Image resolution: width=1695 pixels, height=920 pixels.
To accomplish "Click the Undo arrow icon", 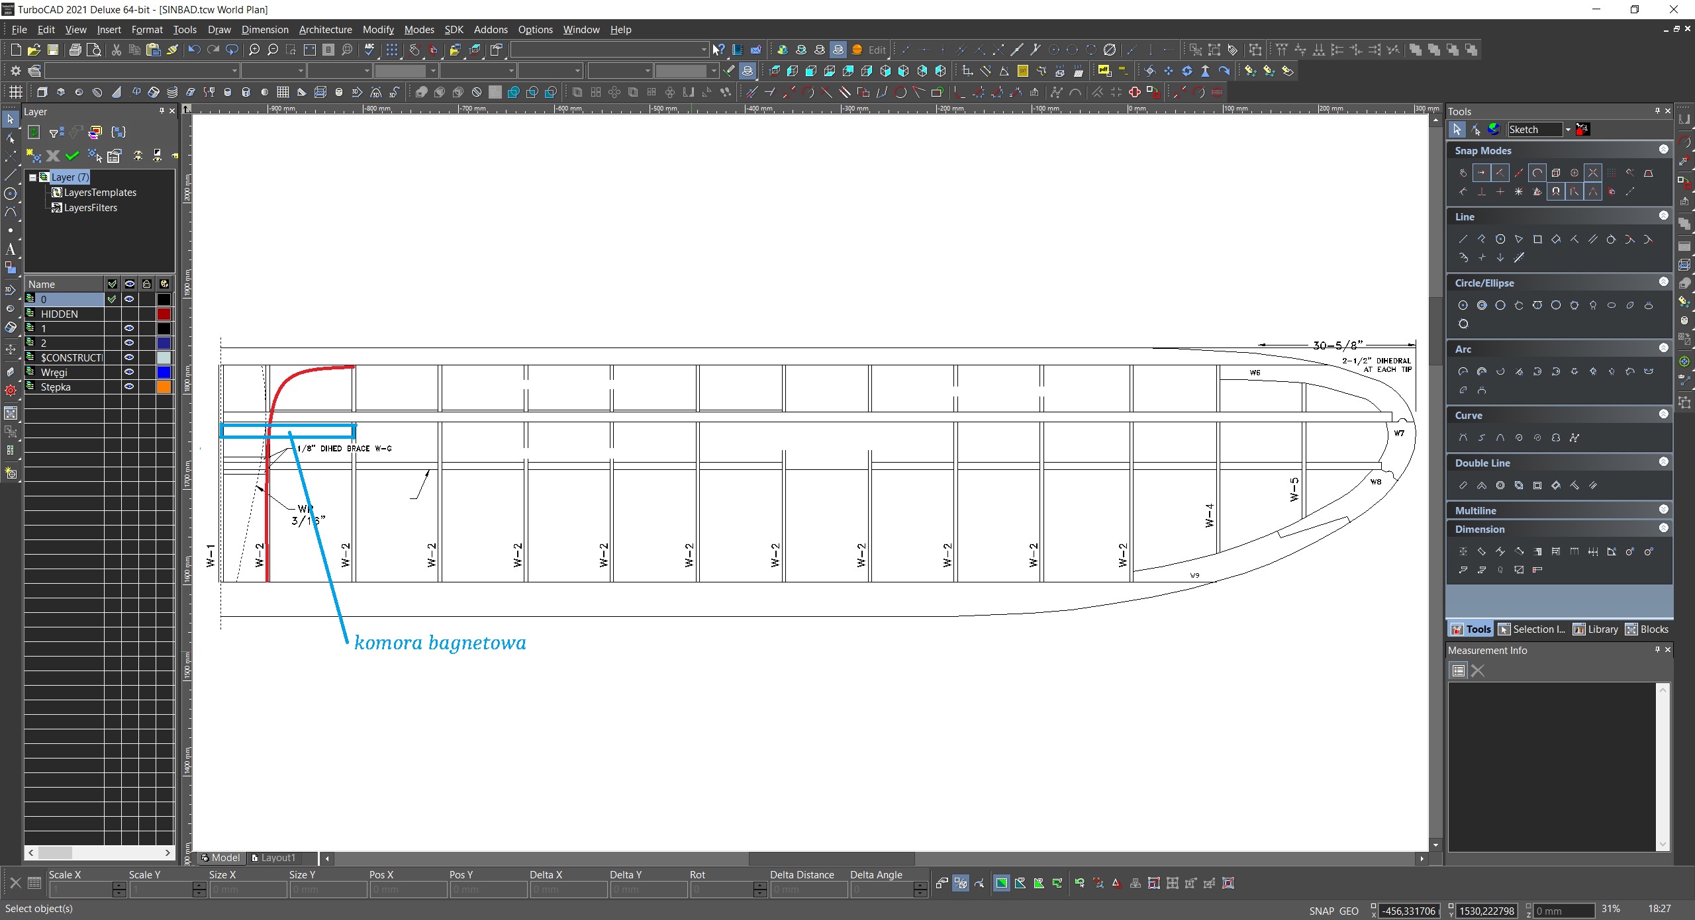I will point(193,50).
